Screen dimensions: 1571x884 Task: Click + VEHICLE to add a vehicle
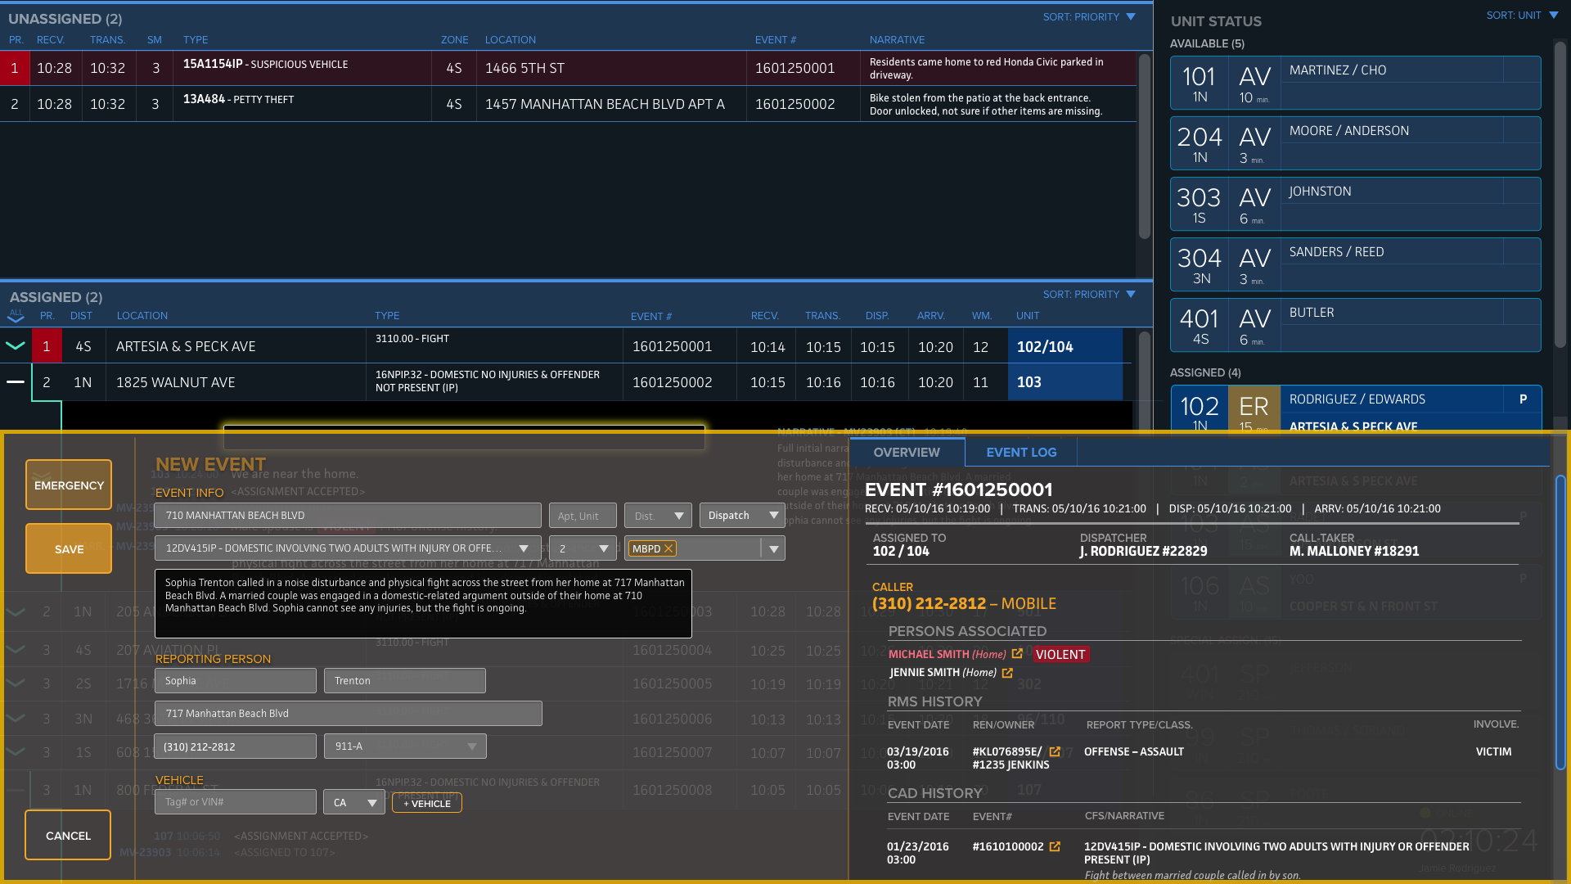(426, 803)
